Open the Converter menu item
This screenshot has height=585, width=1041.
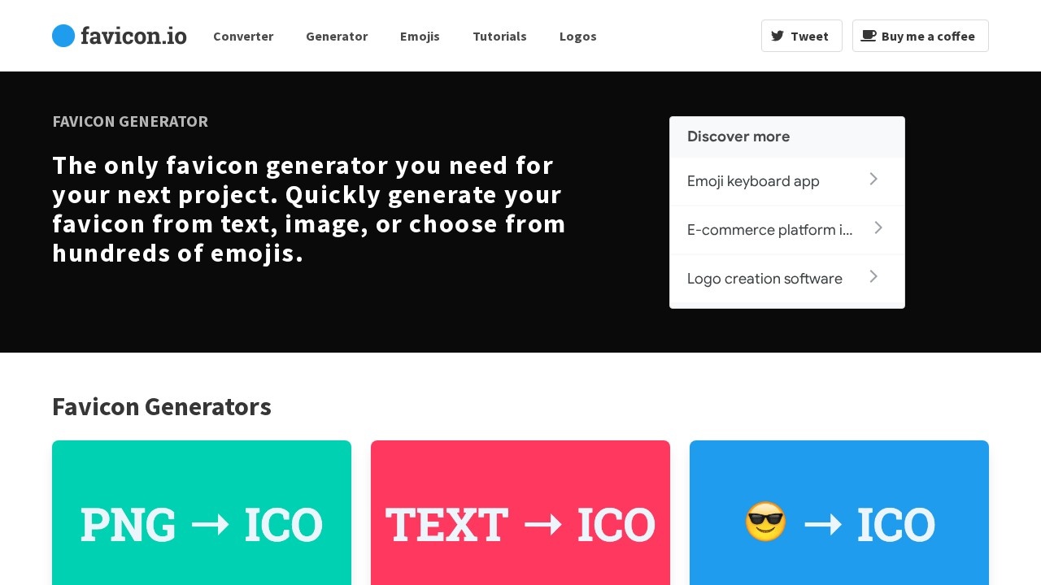[x=243, y=36]
